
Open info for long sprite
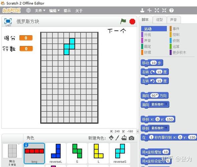(x=26, y=145)
